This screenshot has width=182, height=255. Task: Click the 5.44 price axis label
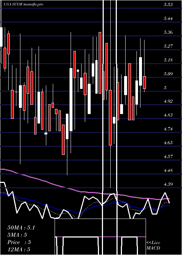(168, 18)
